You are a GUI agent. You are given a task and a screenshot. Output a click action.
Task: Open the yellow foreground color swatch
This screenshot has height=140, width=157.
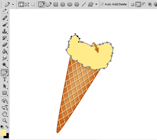point(3,133)
